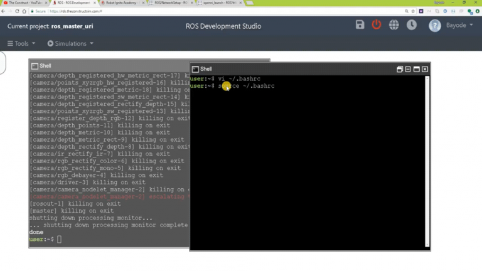Viewport: 482px width, 271px height.
Task: Close the Robot Ignite Academy tab
Action: 143,3
